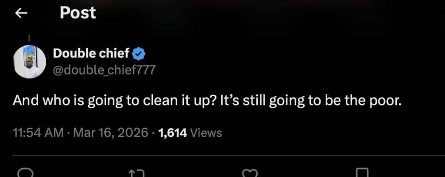
Task: Like the post with the heart icon
Action: pyautogui.click(x=249, y=174)
